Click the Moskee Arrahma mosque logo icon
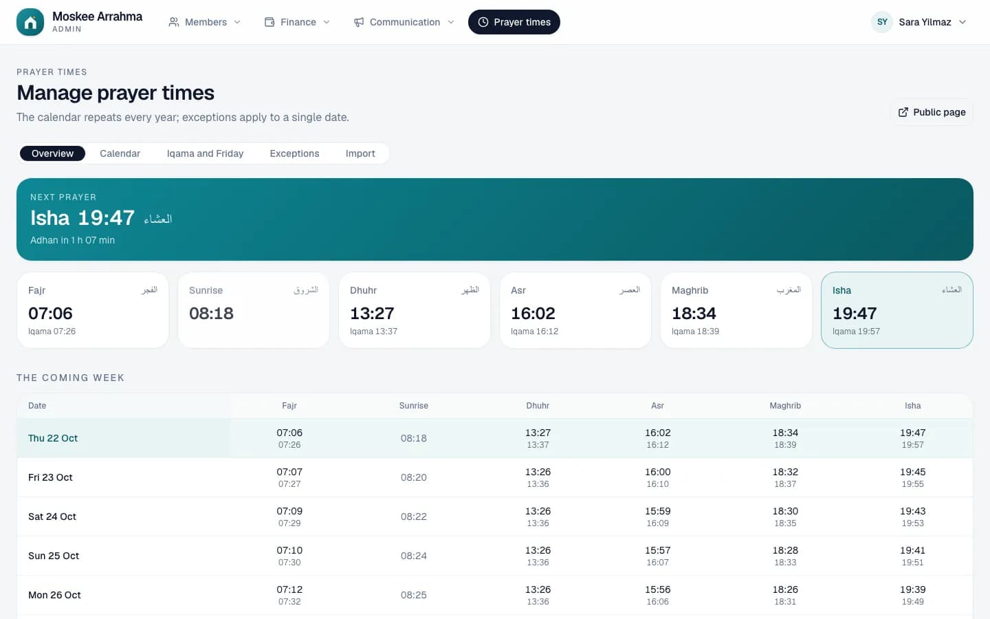This screenshot has width=990, height=619. point(30,22)
